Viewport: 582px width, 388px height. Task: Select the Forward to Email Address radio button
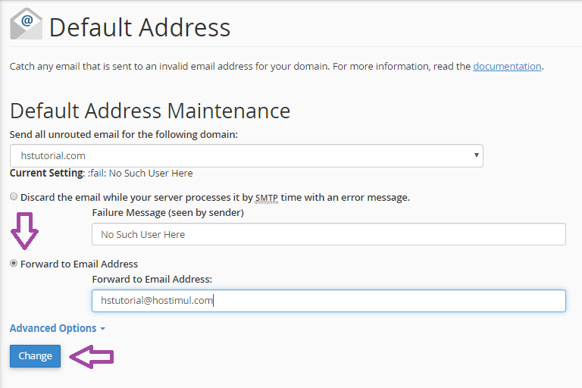[14, 264]
